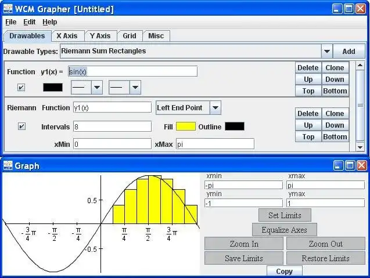Clone the y1(x) function drawable
The width and height of the screenshot is (370, 278).
(335, 68)
